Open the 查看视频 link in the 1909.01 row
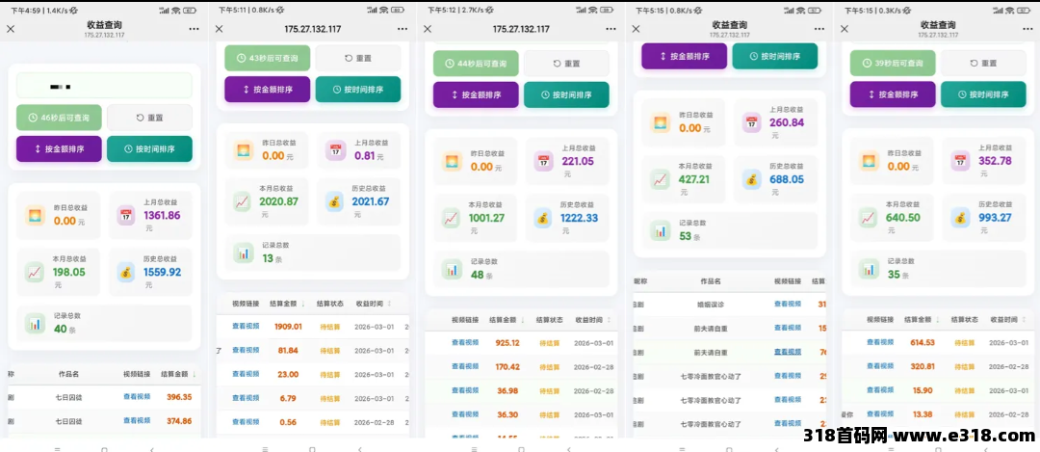This screenshot has height=452, width=1040. point(246,327)
